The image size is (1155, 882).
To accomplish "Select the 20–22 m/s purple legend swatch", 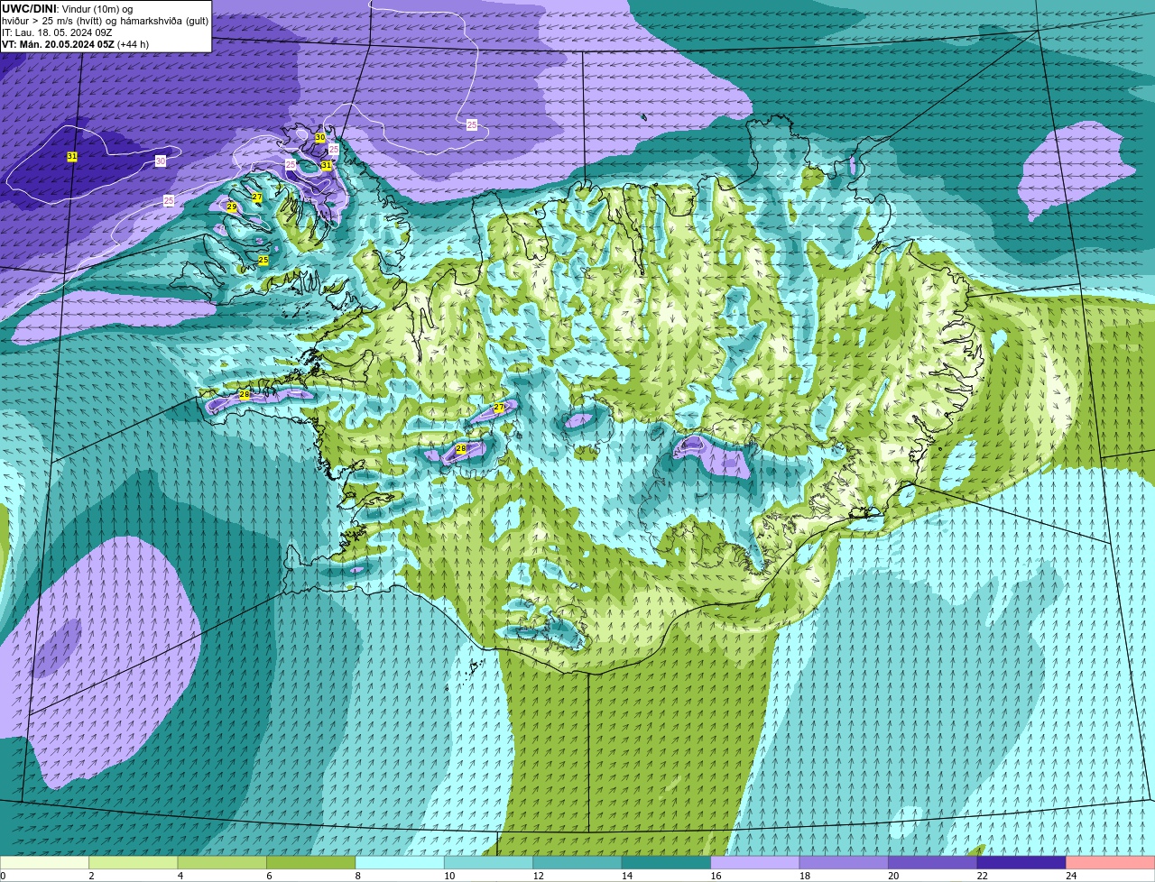I will pyautogui.click(x=933, y=863).
